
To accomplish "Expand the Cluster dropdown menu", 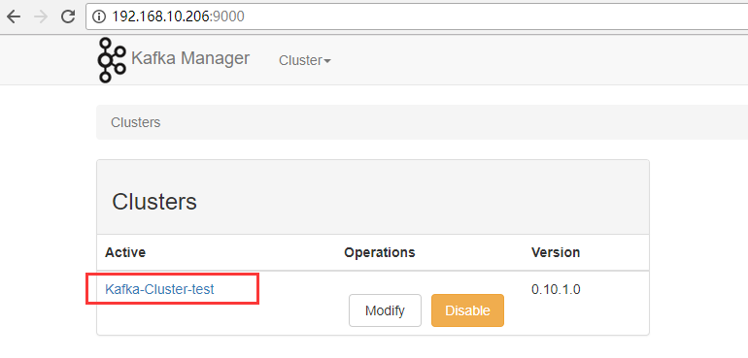I will pos(305,60).
